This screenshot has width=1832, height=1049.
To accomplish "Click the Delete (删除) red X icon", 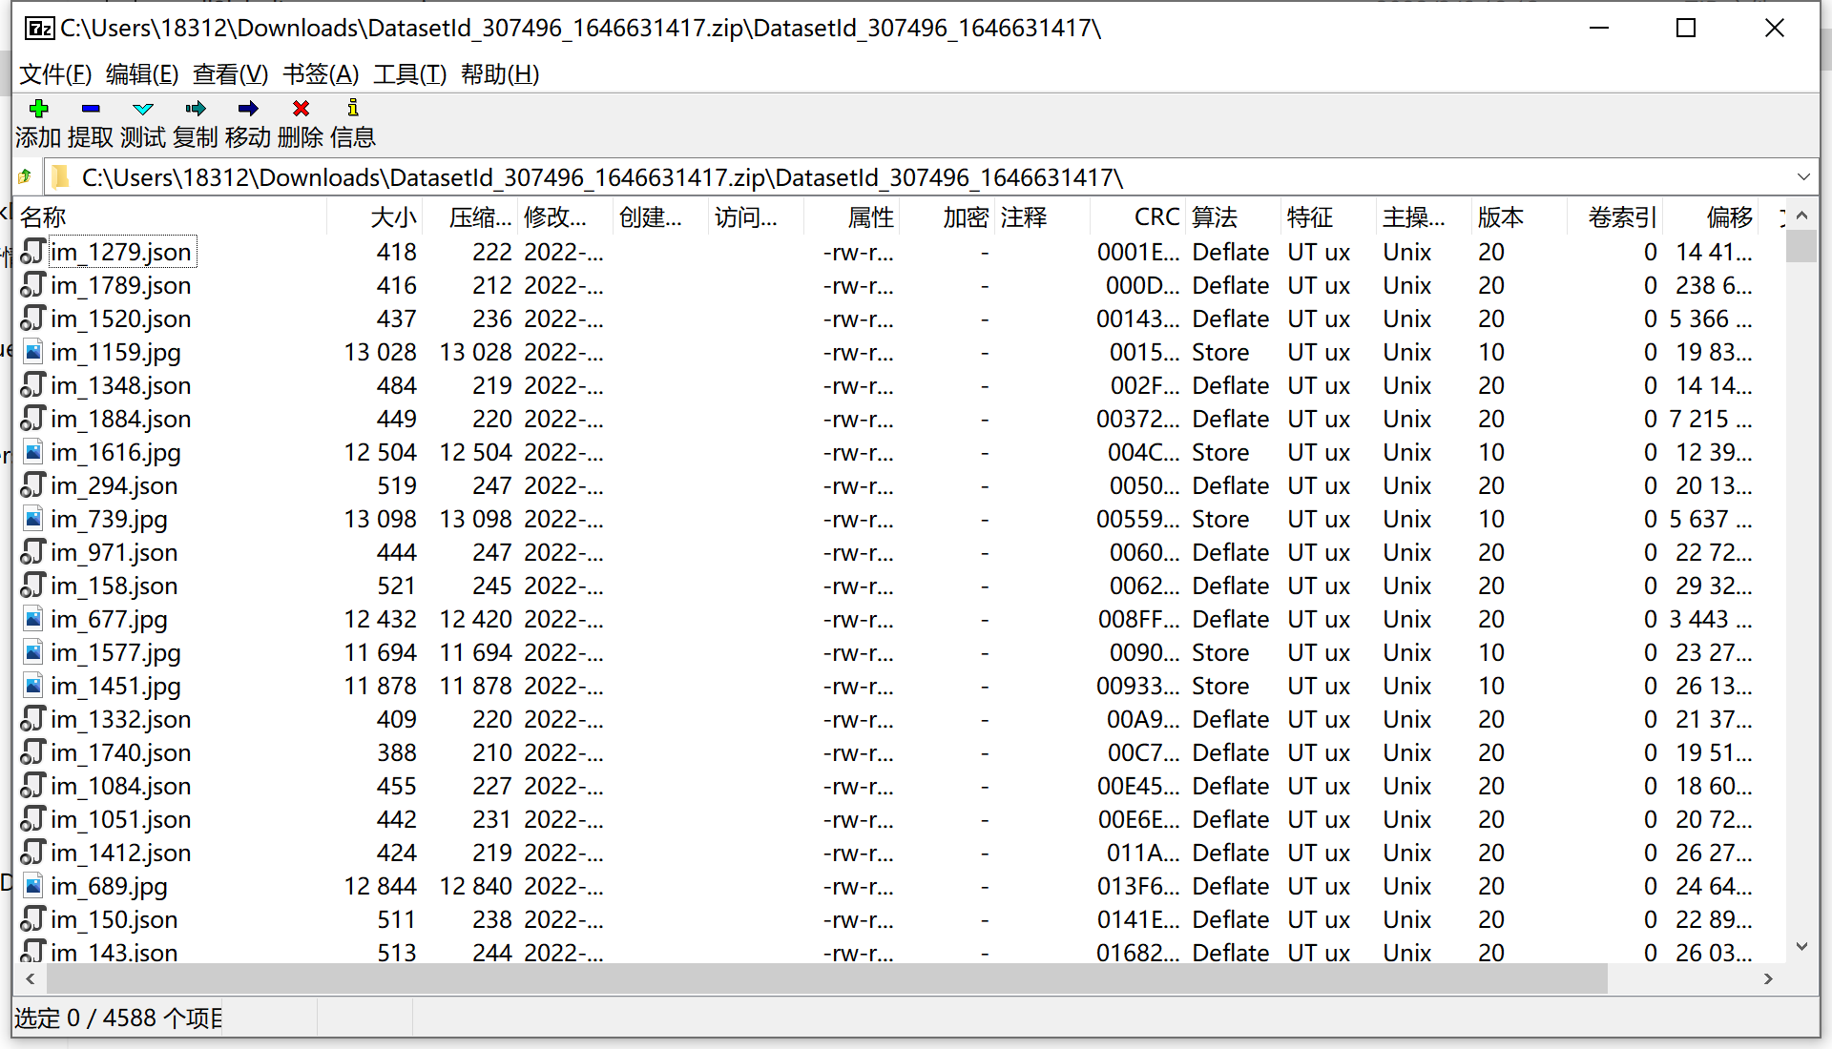I will click(x=301, y=108).
